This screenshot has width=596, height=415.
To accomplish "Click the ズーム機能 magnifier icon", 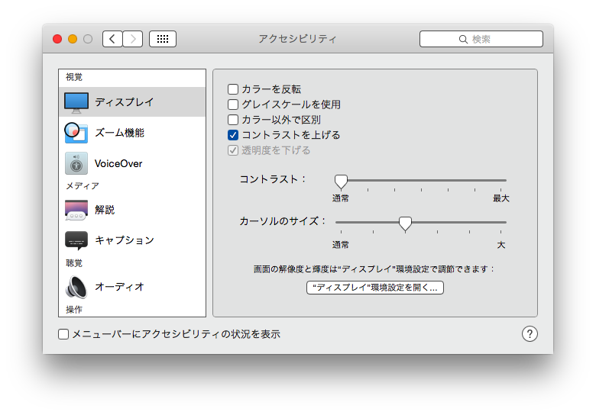I will pyautogui.click(x=76, y=133).
